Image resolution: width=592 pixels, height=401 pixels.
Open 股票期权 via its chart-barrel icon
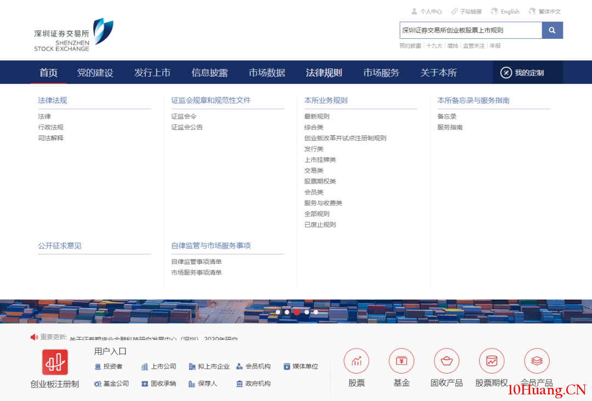pos(492,361)
